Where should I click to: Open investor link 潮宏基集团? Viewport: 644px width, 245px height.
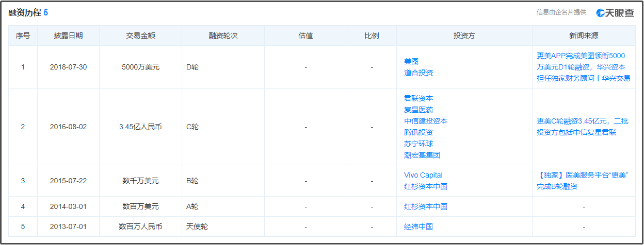(422, 155)
